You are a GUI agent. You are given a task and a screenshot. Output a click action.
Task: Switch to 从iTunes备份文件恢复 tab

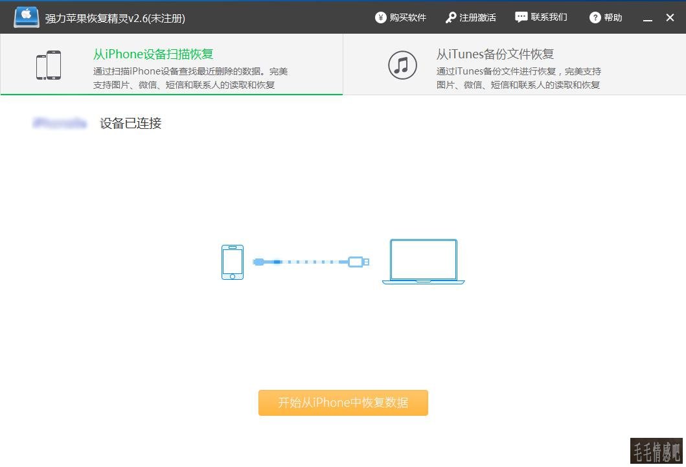pyautogui.click(x=514, y=64)
